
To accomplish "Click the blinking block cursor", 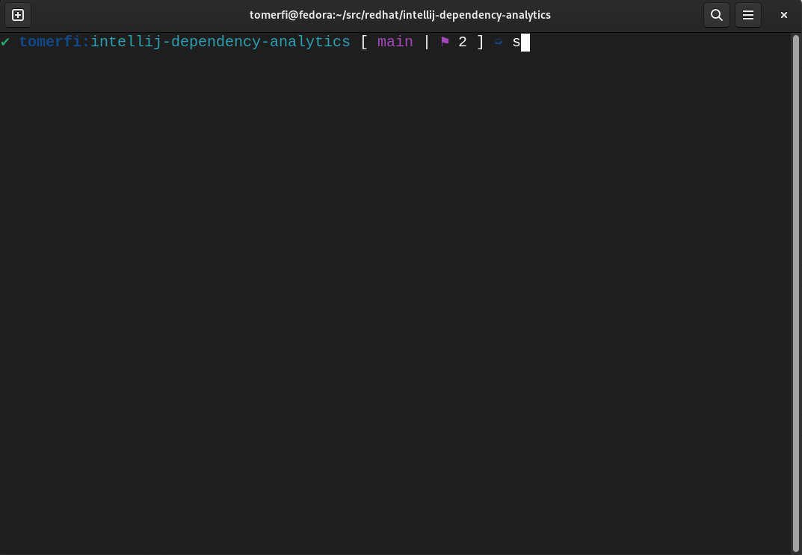I will click(x=525, y=43).
